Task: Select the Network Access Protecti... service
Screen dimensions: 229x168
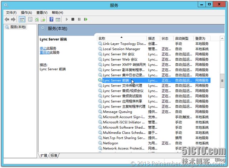Action: 154,148
